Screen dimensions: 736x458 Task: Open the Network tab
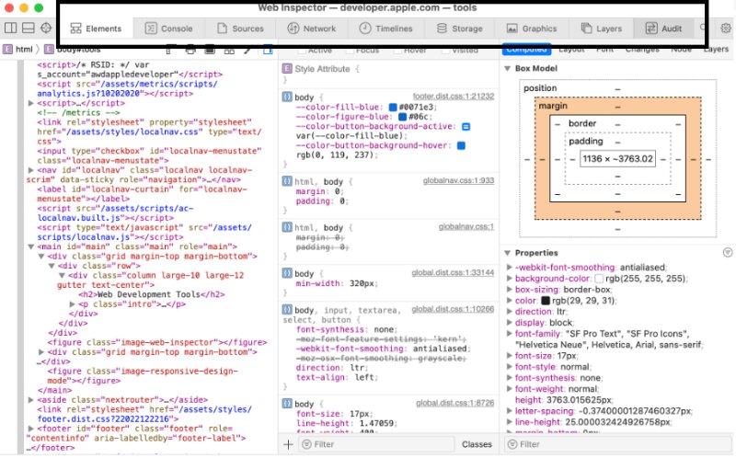(x=312, y=29)
